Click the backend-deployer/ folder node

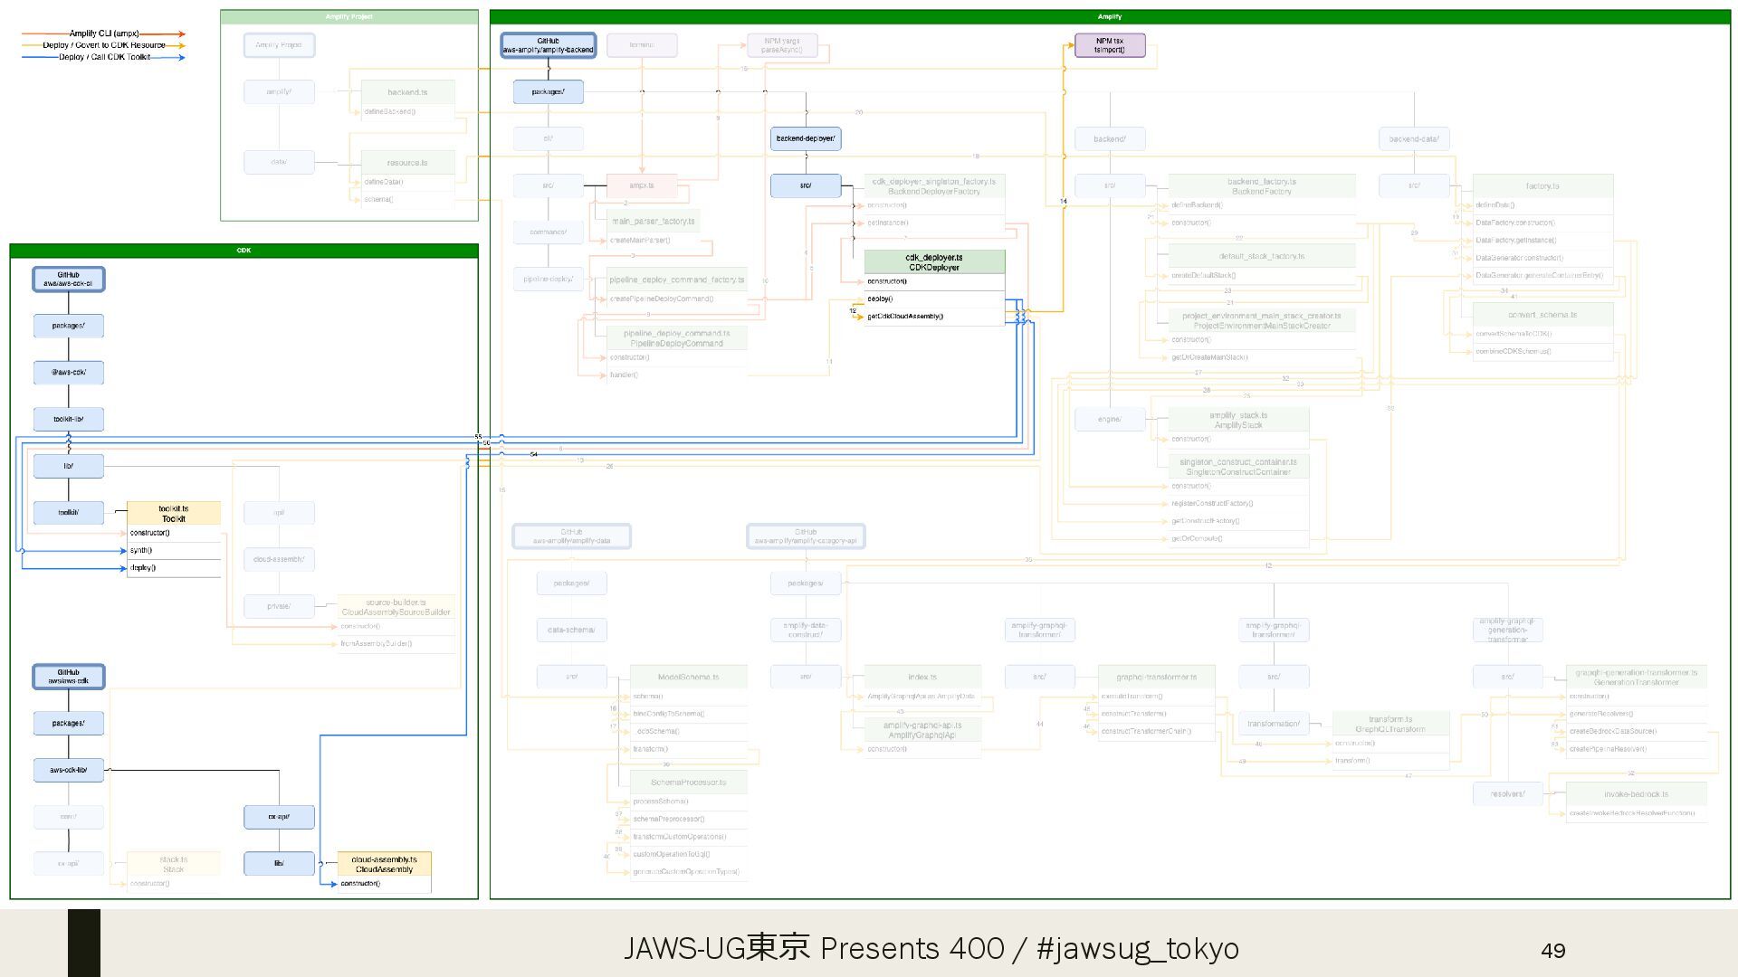coord(805,138)
